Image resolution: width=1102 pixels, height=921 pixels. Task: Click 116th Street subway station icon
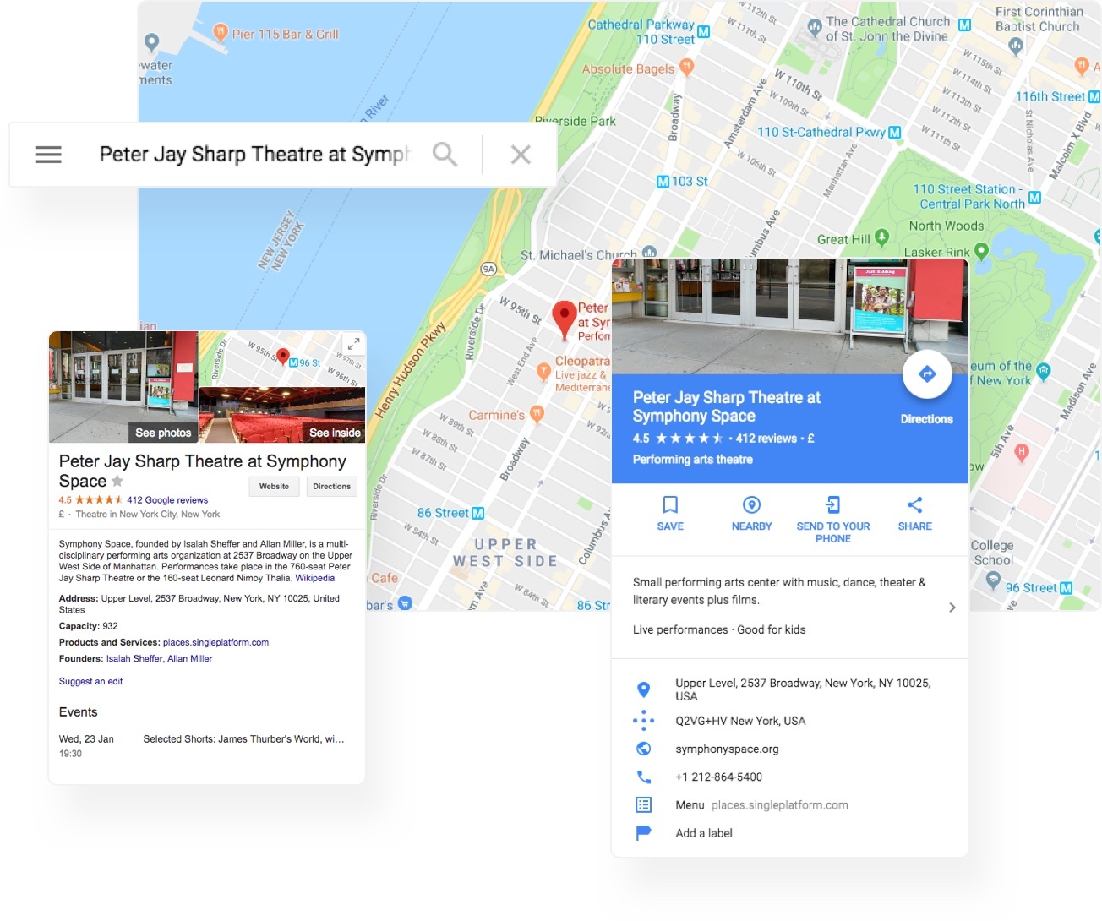[1094, 97]
